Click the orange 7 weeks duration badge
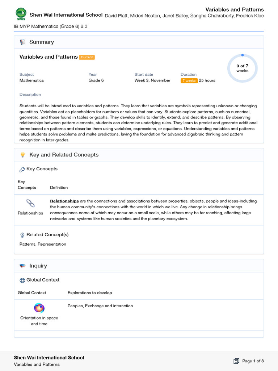Screen dimensions: 278x371 tap(189, 80)
